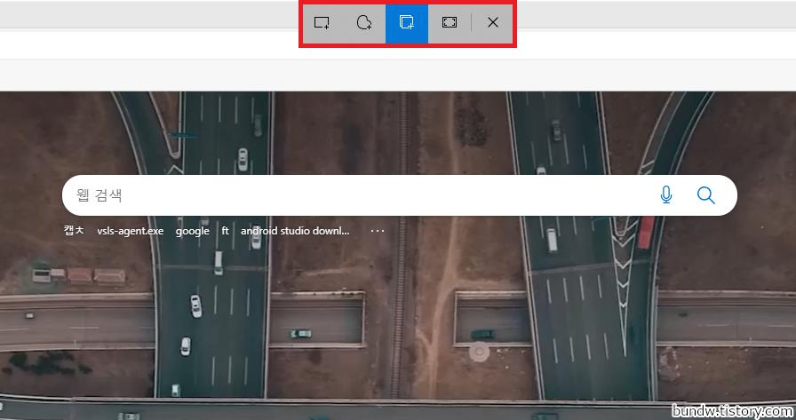Select the fullscreen snip mode
The height and width of the screenshot is (420, 796).
(x=450, y=23)
